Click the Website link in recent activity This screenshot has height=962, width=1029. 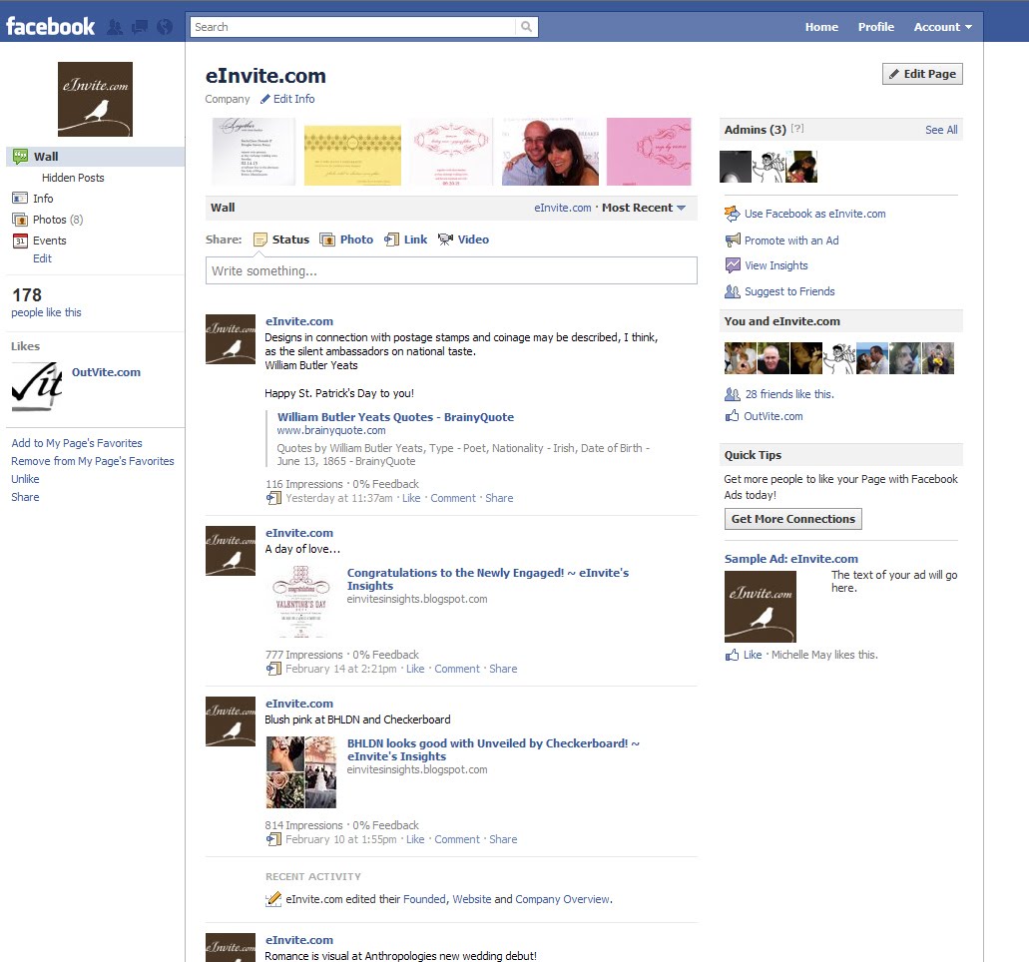pyautogui.click(x=472, y=899)
